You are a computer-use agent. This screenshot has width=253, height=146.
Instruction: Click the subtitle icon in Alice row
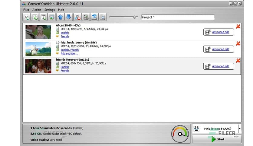(57, 36)
